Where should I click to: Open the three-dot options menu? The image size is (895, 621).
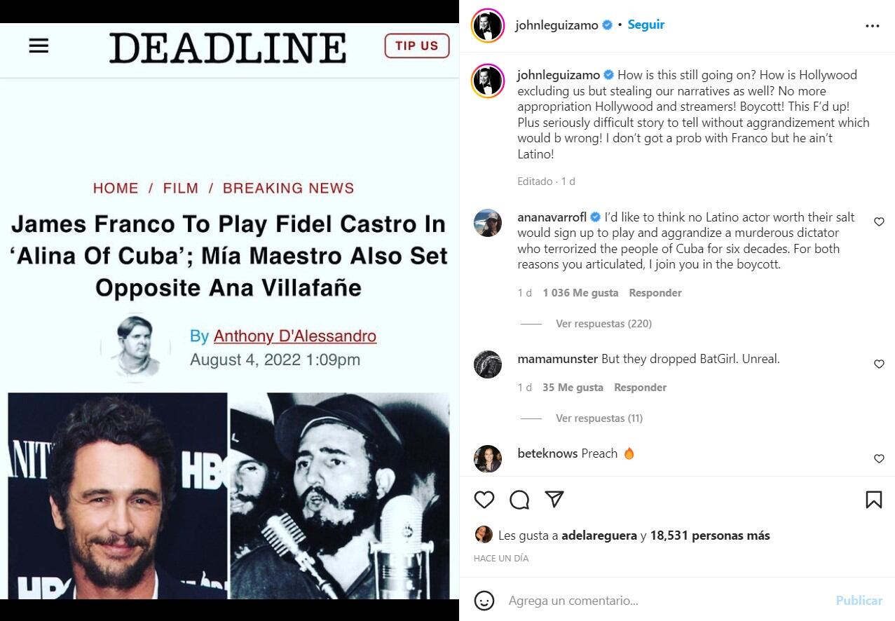[873, 26]
